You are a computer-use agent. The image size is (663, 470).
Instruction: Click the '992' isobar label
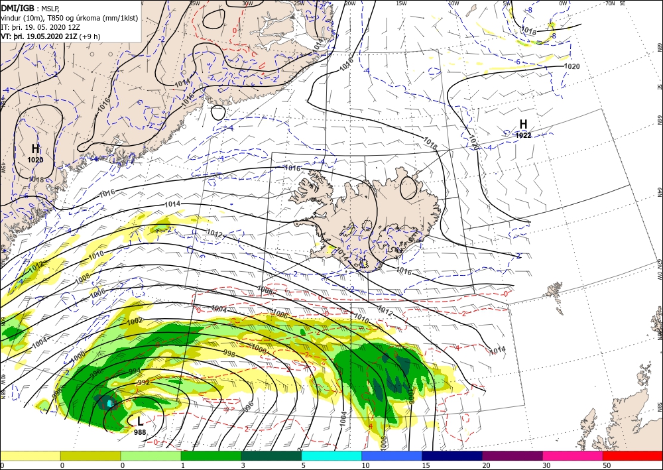pyautogui.click(x=144, y=382)
